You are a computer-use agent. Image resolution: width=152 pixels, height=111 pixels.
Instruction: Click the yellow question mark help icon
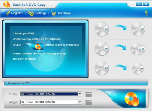click(x=147, y=13)
